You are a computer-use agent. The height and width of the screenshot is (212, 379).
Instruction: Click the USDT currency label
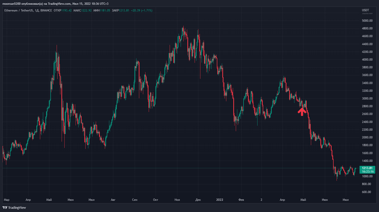pyautogui.click(x=365, y=10)
